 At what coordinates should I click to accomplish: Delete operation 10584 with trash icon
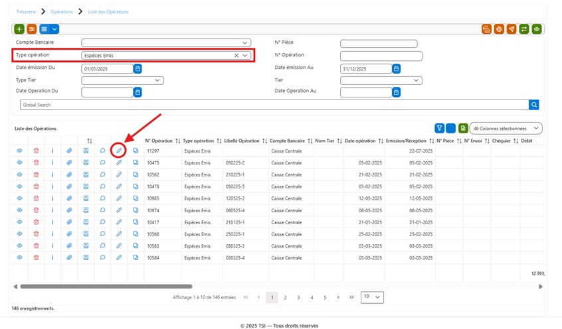pyautogui.click(x=36, y=257)
